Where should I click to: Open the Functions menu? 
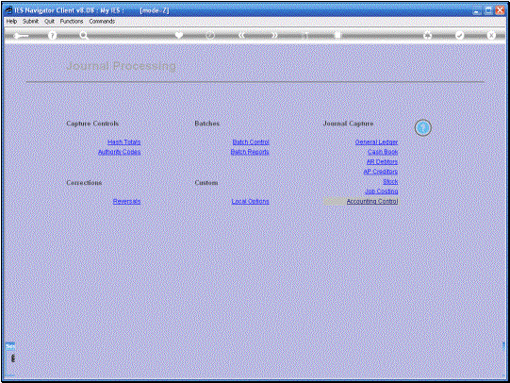tap(72, 21)
